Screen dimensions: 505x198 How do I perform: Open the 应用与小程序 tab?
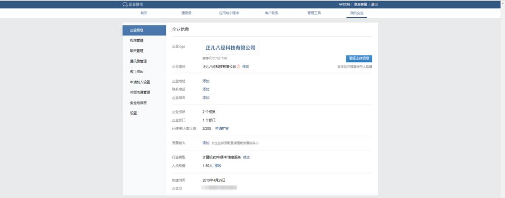(x=229, y=13)
